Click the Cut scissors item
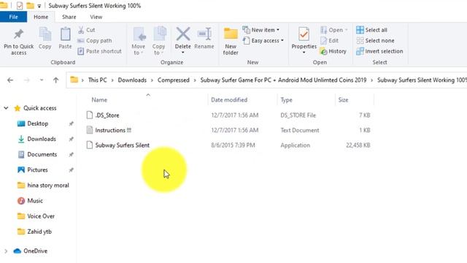The width and height of the screenshot is (467, 263). (x=86, y=30)
